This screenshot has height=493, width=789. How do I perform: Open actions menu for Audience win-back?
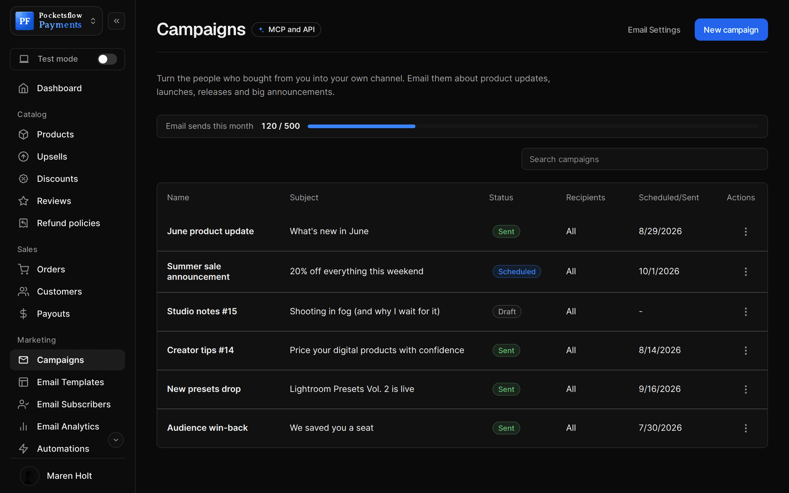pos(746,428)
